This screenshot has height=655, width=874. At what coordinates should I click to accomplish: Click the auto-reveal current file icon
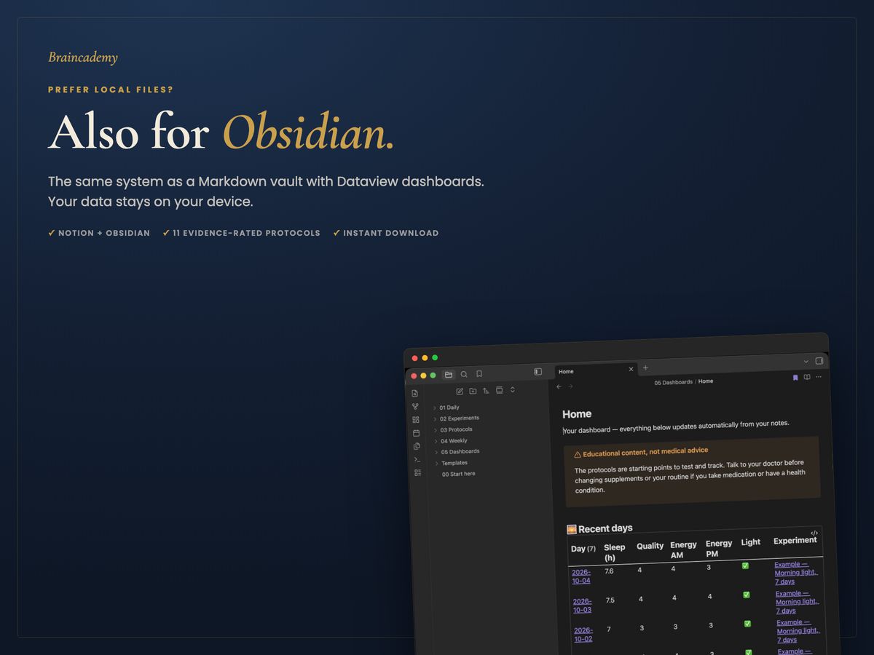(499, 390)
